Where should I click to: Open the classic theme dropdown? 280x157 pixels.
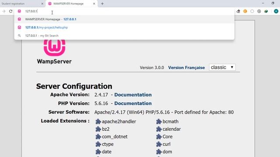(222, 67)
